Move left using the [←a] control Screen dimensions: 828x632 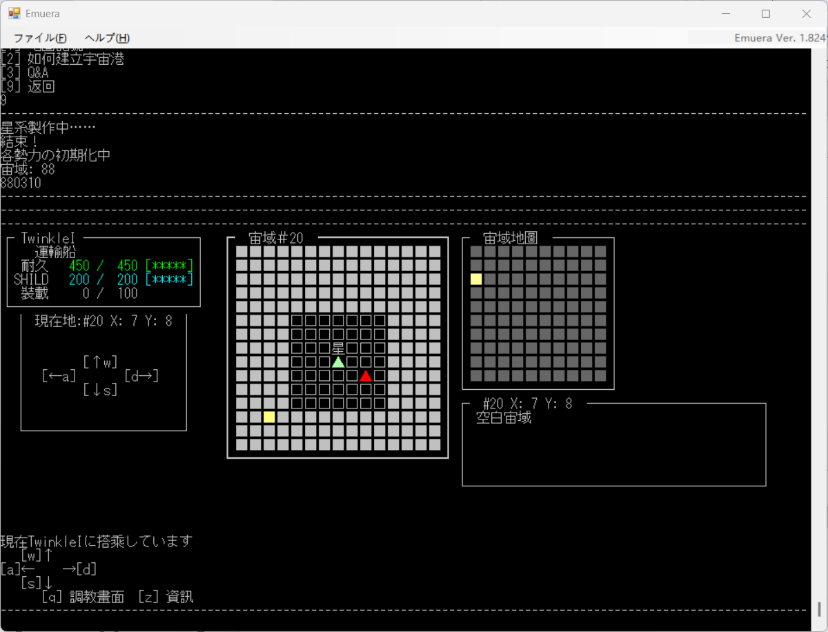click(59, 375)
